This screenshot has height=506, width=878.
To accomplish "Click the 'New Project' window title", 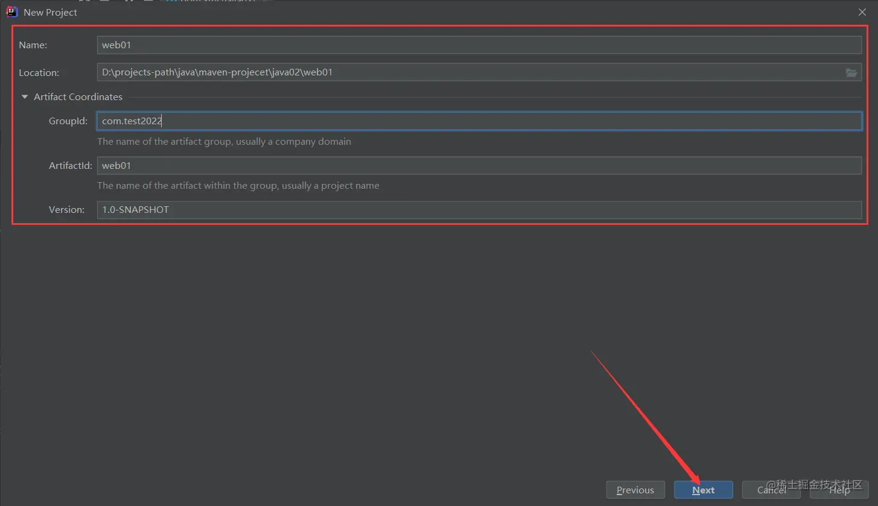I will click(x=51, y=12).
